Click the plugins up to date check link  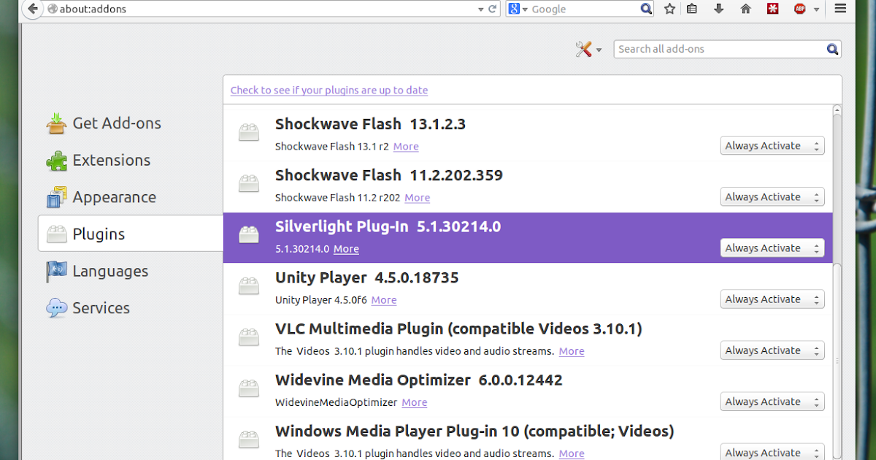329,90
